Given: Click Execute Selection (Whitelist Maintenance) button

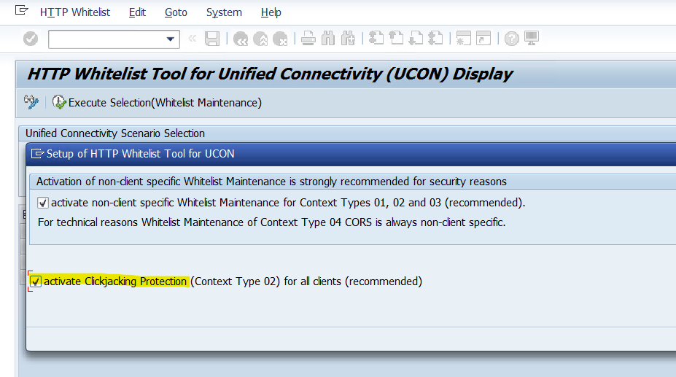Looking at the screenshot, I should pos(158,103).
